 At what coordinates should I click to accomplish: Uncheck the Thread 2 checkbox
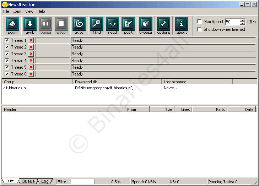click(x=7, y=47)
